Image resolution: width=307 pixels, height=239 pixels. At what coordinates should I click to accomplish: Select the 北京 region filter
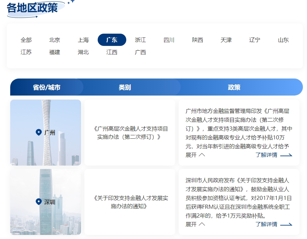54,40
